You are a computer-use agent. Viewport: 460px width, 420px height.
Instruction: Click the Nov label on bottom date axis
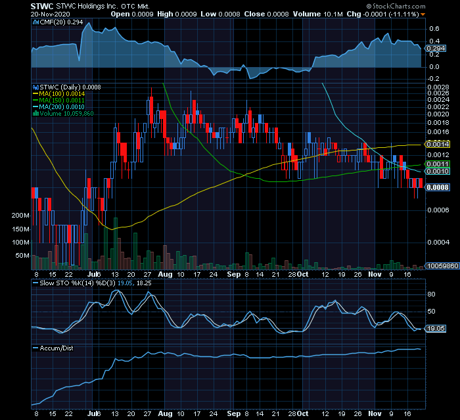click(375, 414)
